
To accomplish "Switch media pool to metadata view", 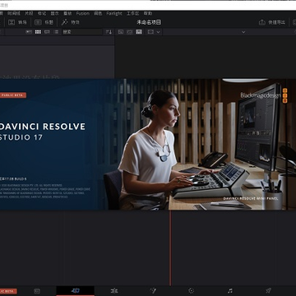I will tap(29, 32).
